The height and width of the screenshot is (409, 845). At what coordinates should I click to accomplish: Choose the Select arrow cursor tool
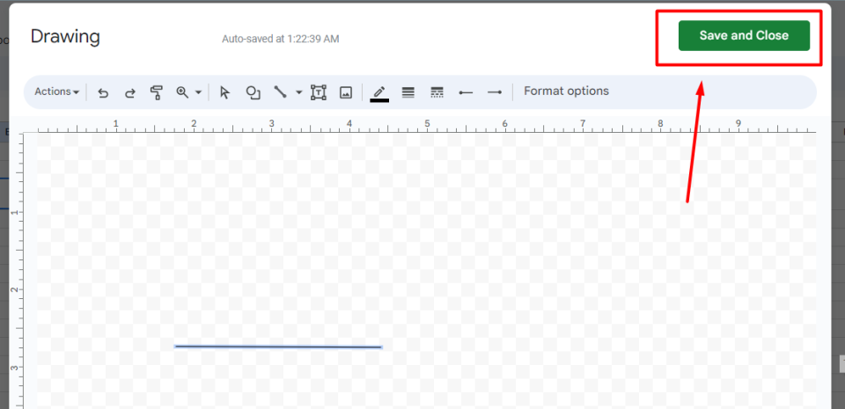tap(224, 92)
